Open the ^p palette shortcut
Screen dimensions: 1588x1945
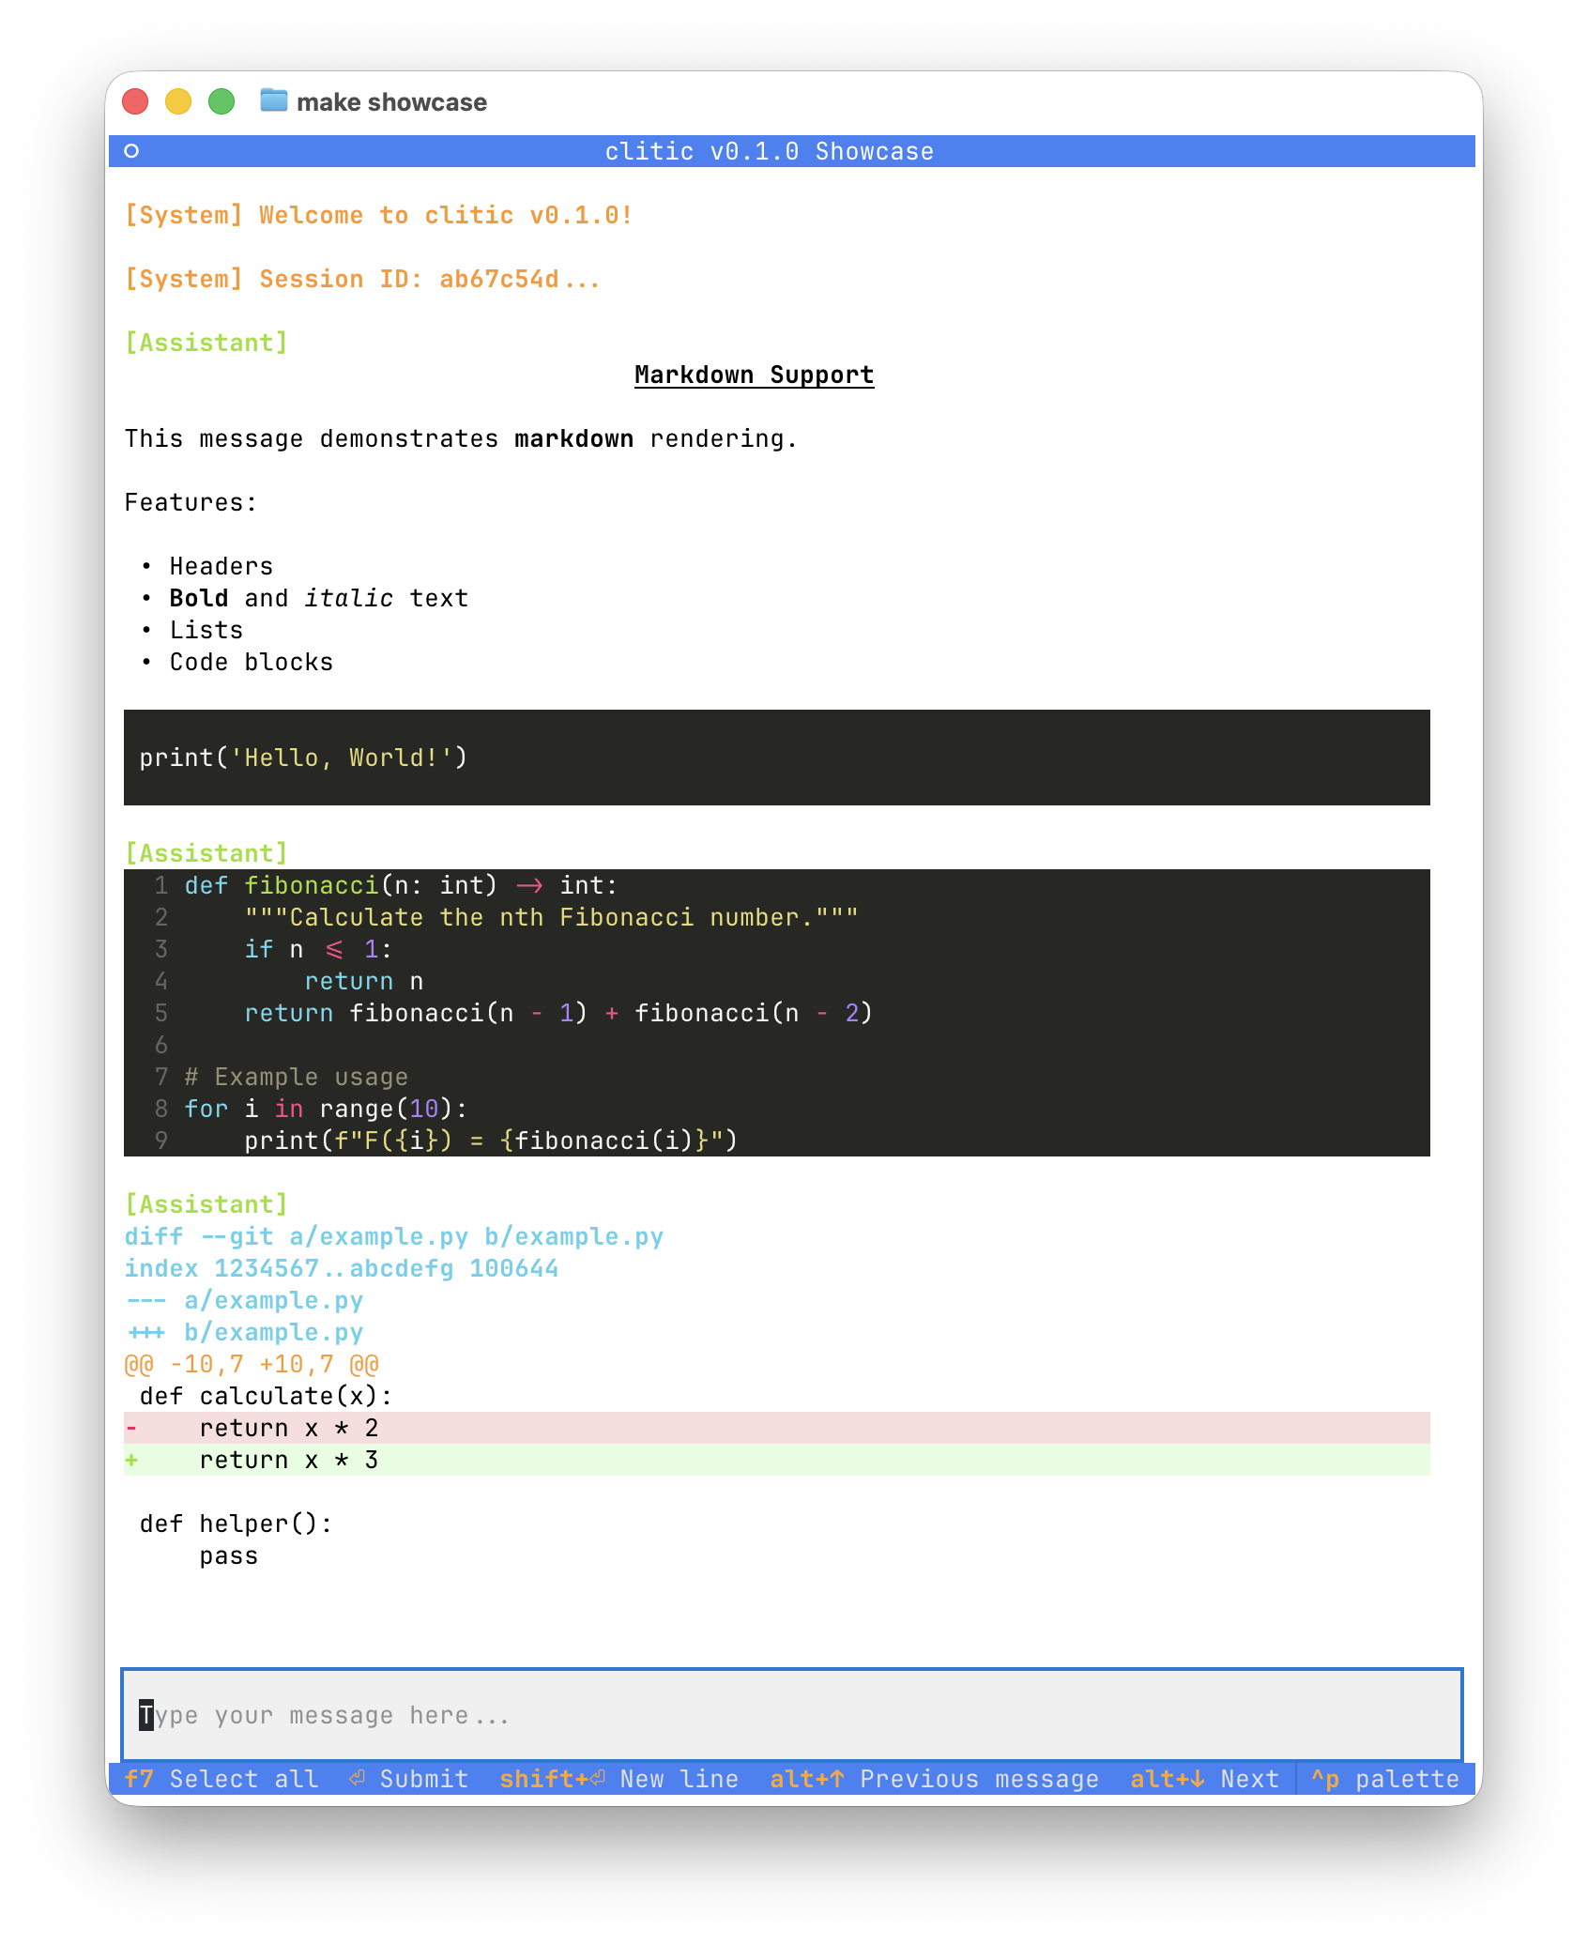pyautogui.click(x=1385, y=1779)
